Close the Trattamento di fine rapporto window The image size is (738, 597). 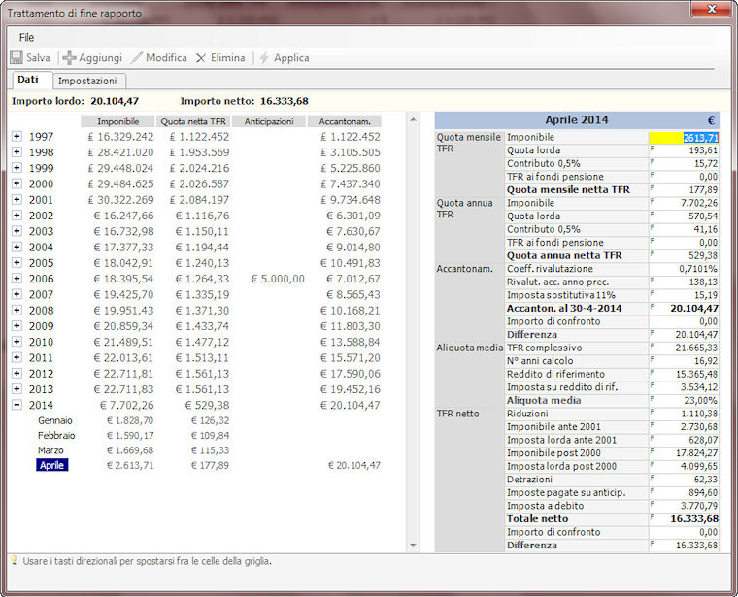pos(712,9)
